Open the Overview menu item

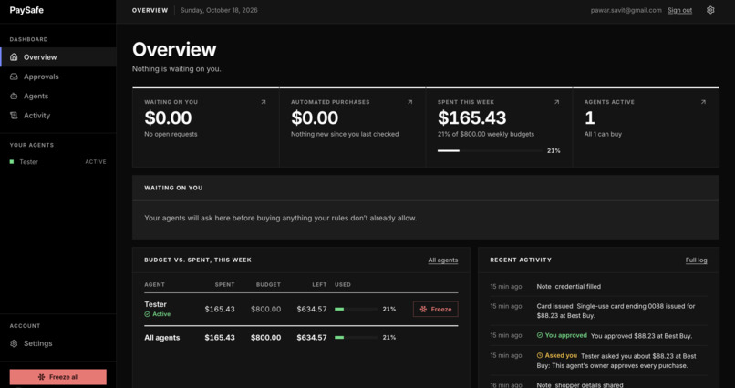point(58,57)
